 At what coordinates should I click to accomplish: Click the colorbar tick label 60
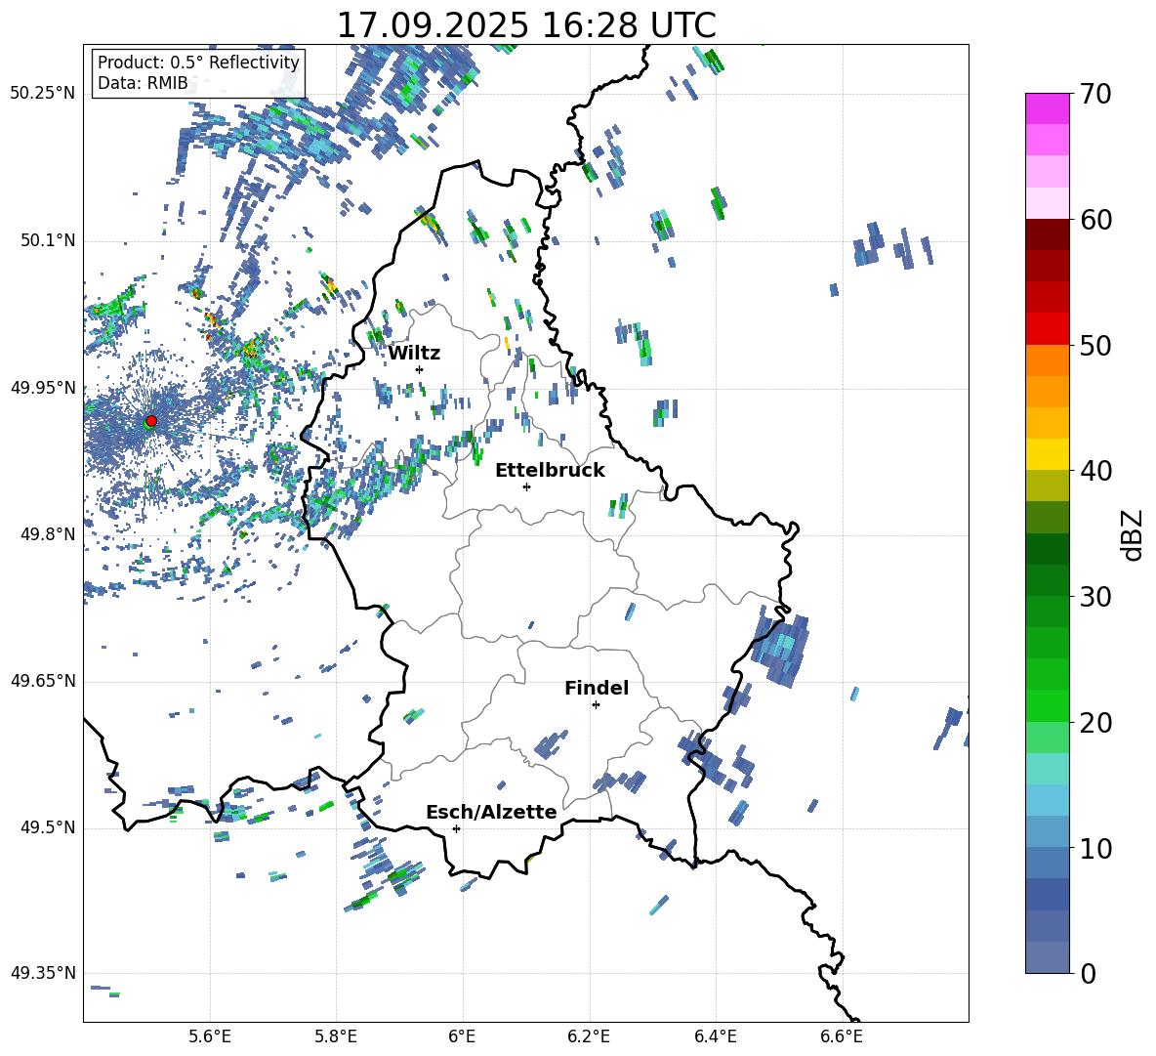point(1095,220)
